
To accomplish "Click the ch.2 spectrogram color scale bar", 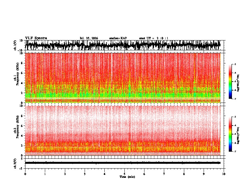I will (230, 134).
